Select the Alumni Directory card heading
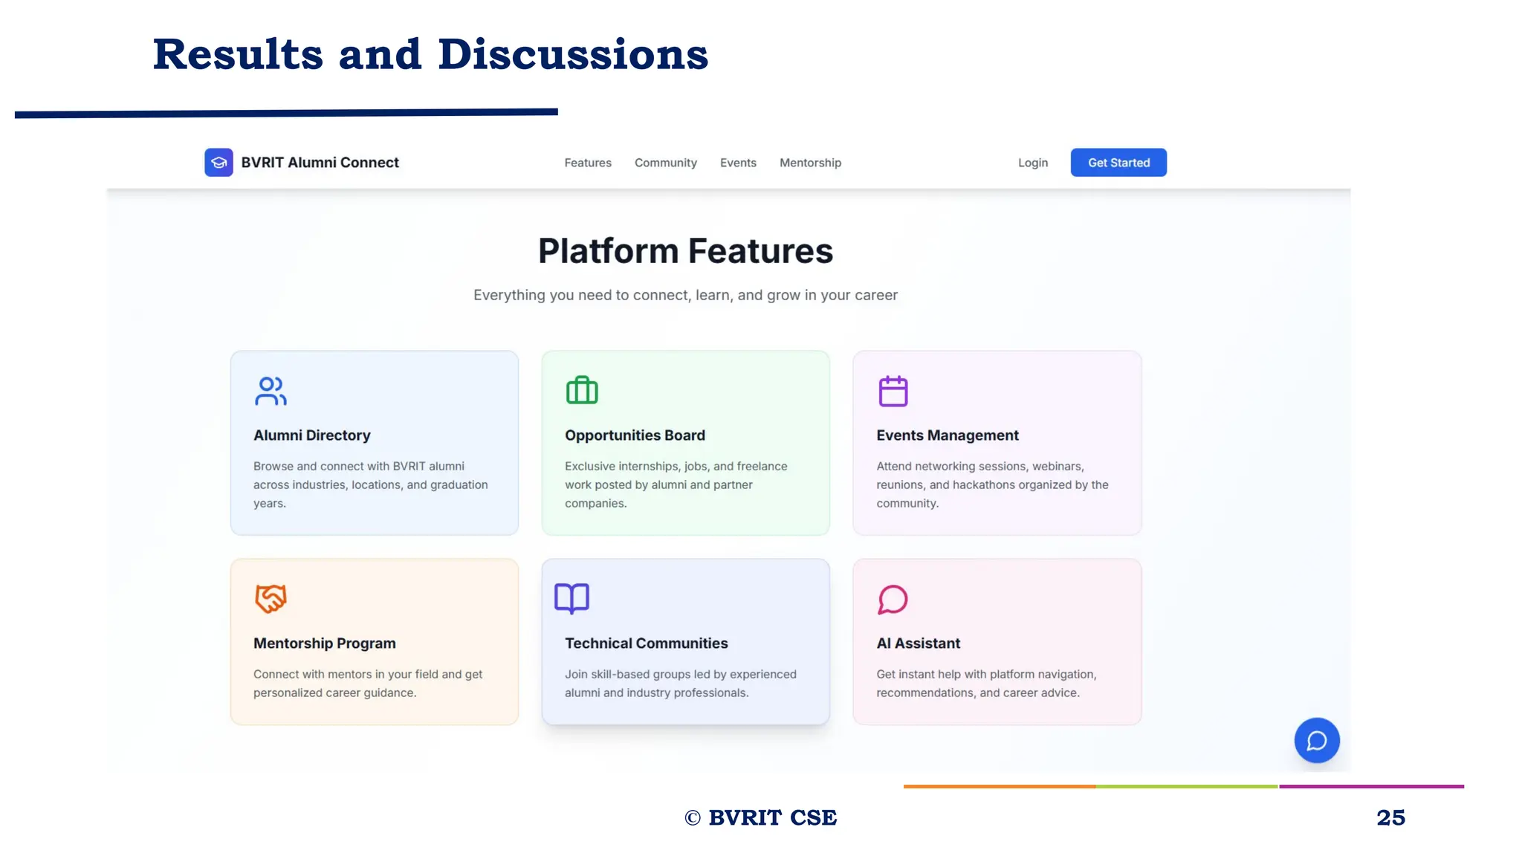 point(311,435)
